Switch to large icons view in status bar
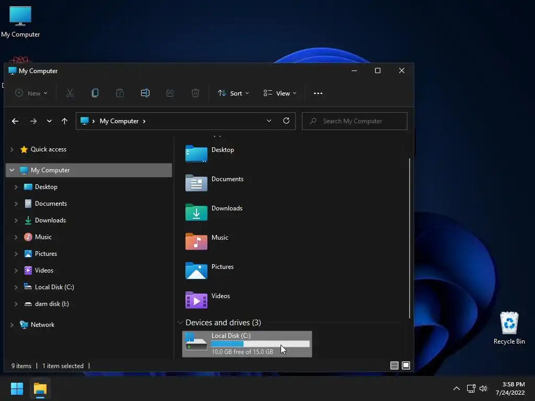The image size is (535, 401). click(406, 365)
